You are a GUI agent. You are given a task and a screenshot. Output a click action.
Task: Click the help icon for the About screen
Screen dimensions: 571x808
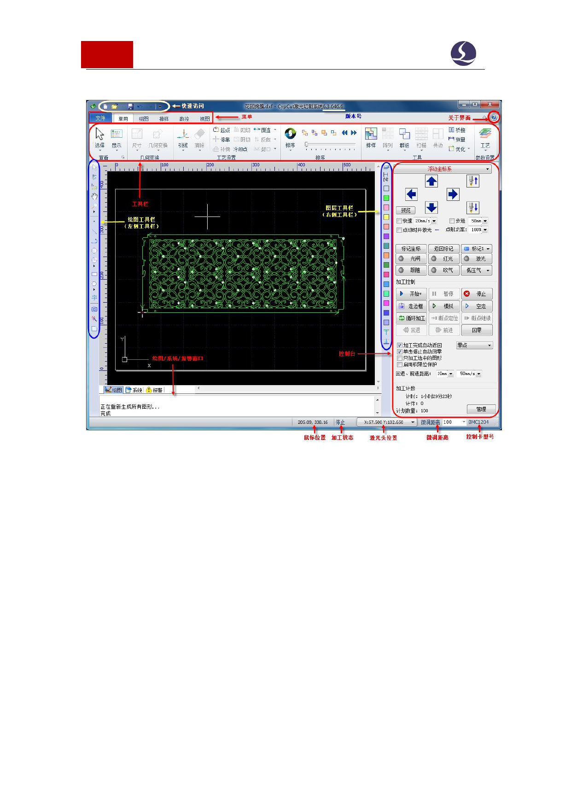(x=494, y=117)
